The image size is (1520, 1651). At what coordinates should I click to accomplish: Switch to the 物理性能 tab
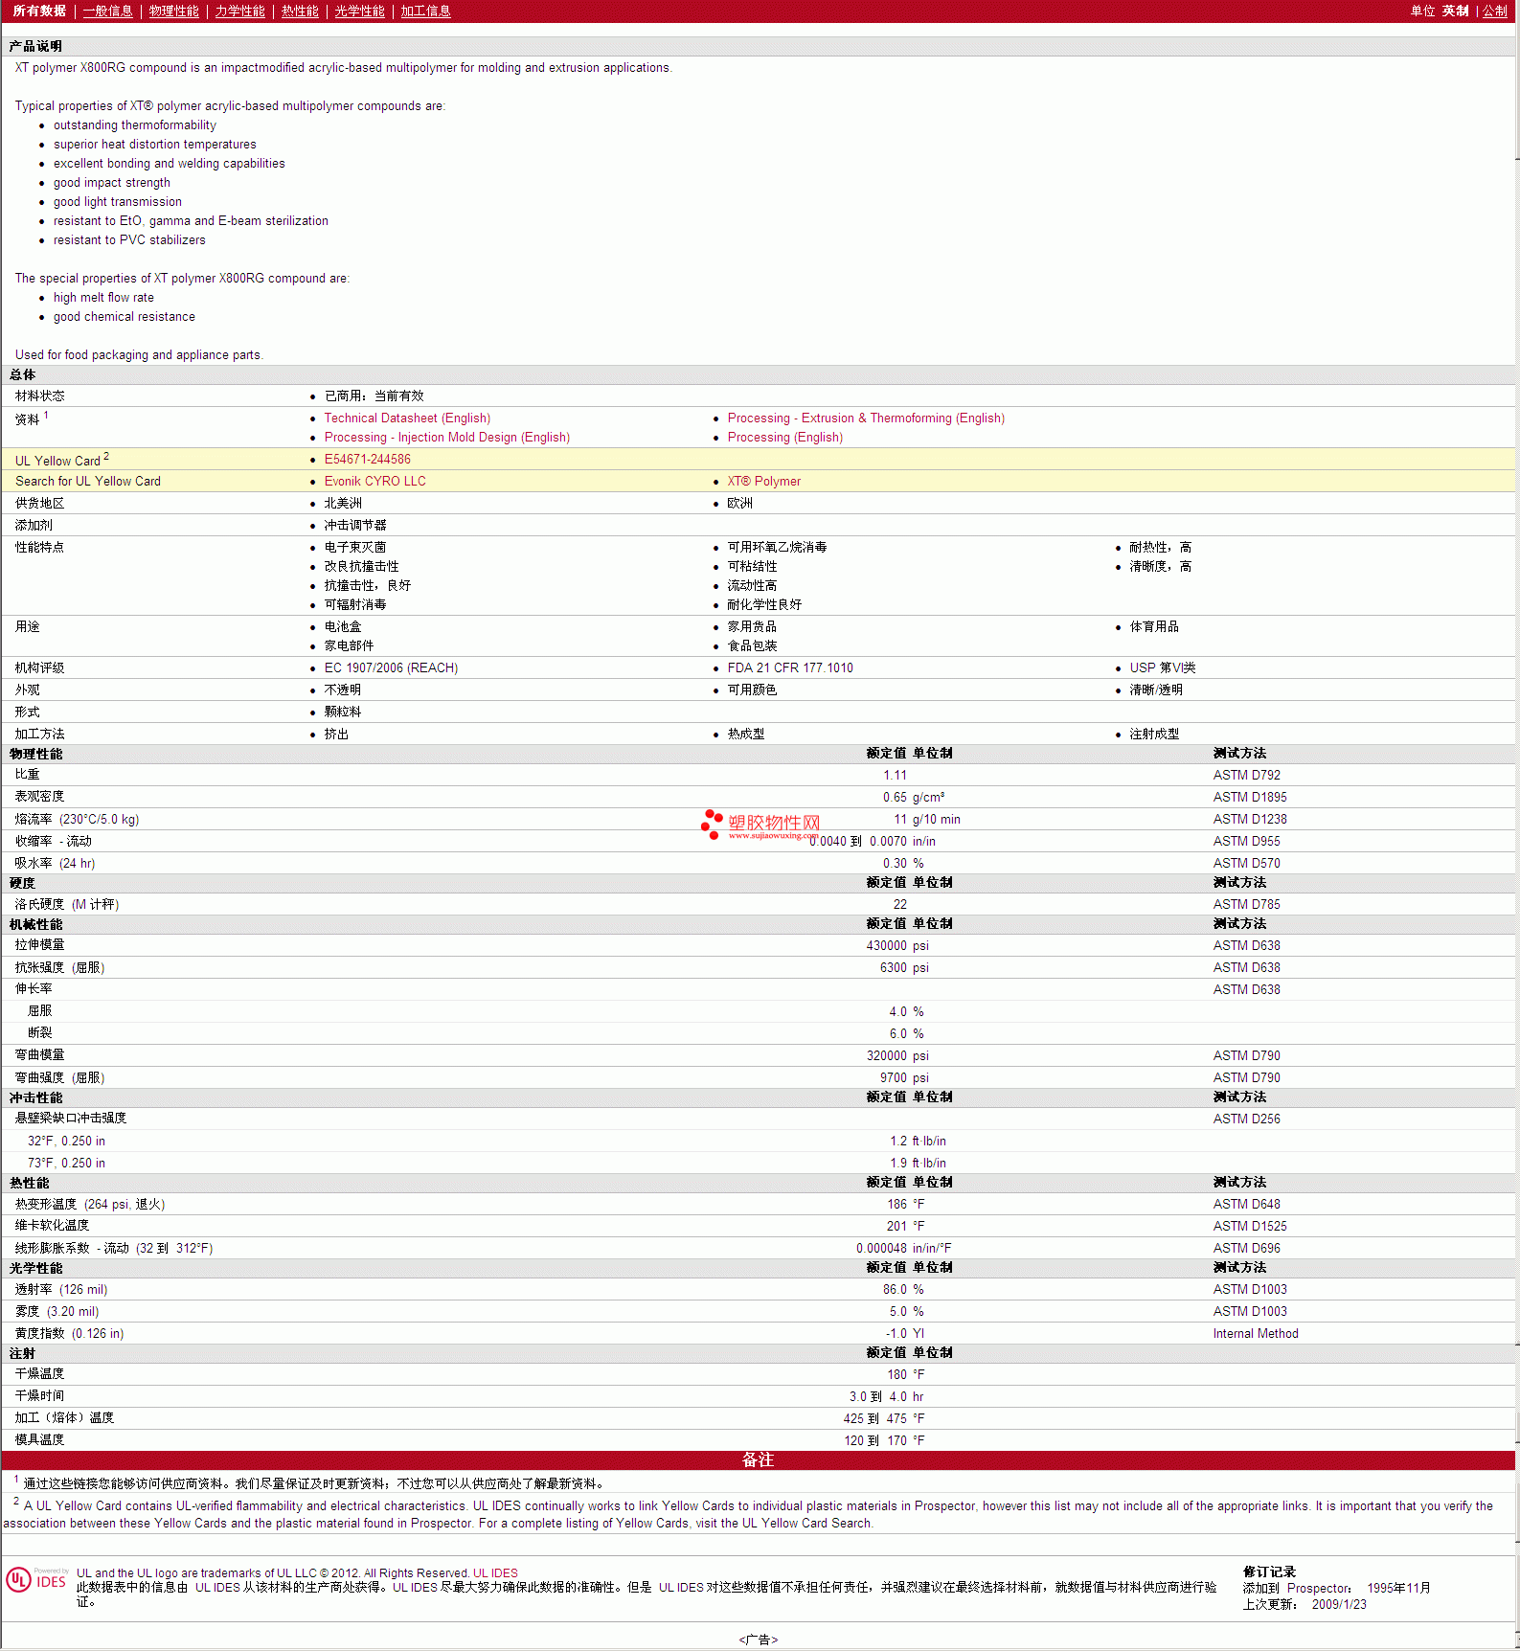(x=173, y=11)
